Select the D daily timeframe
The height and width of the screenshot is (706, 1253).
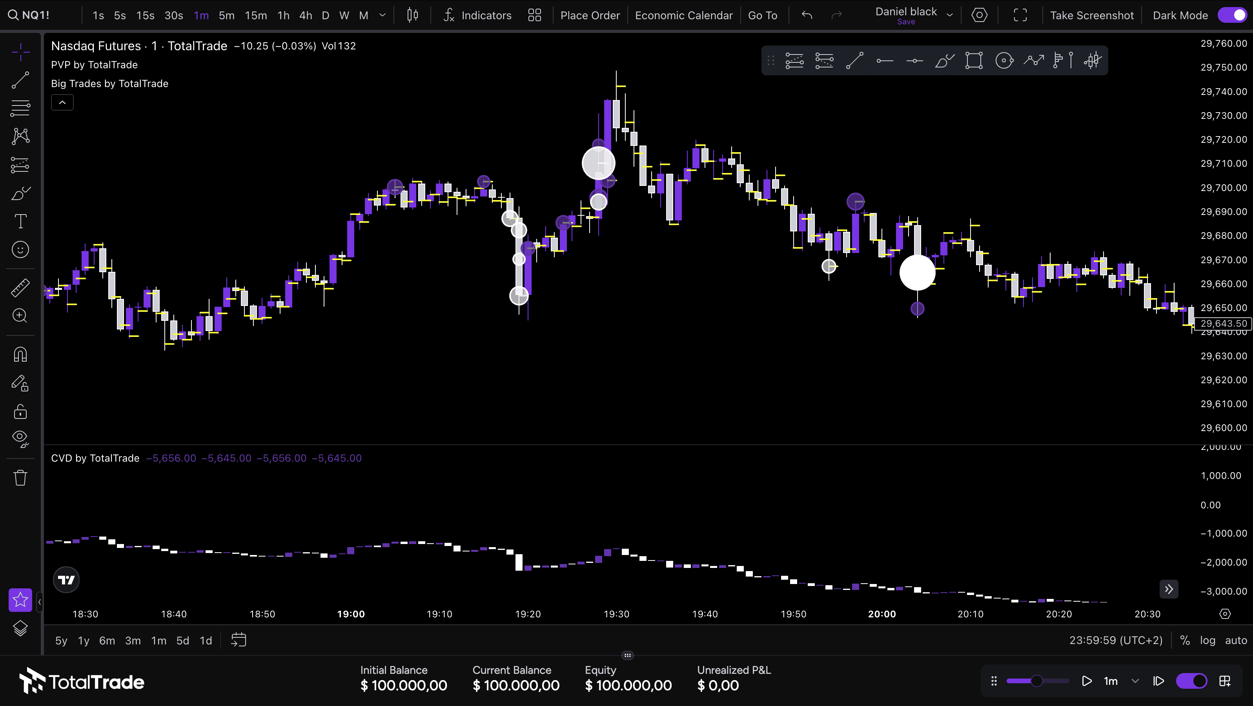325,16
